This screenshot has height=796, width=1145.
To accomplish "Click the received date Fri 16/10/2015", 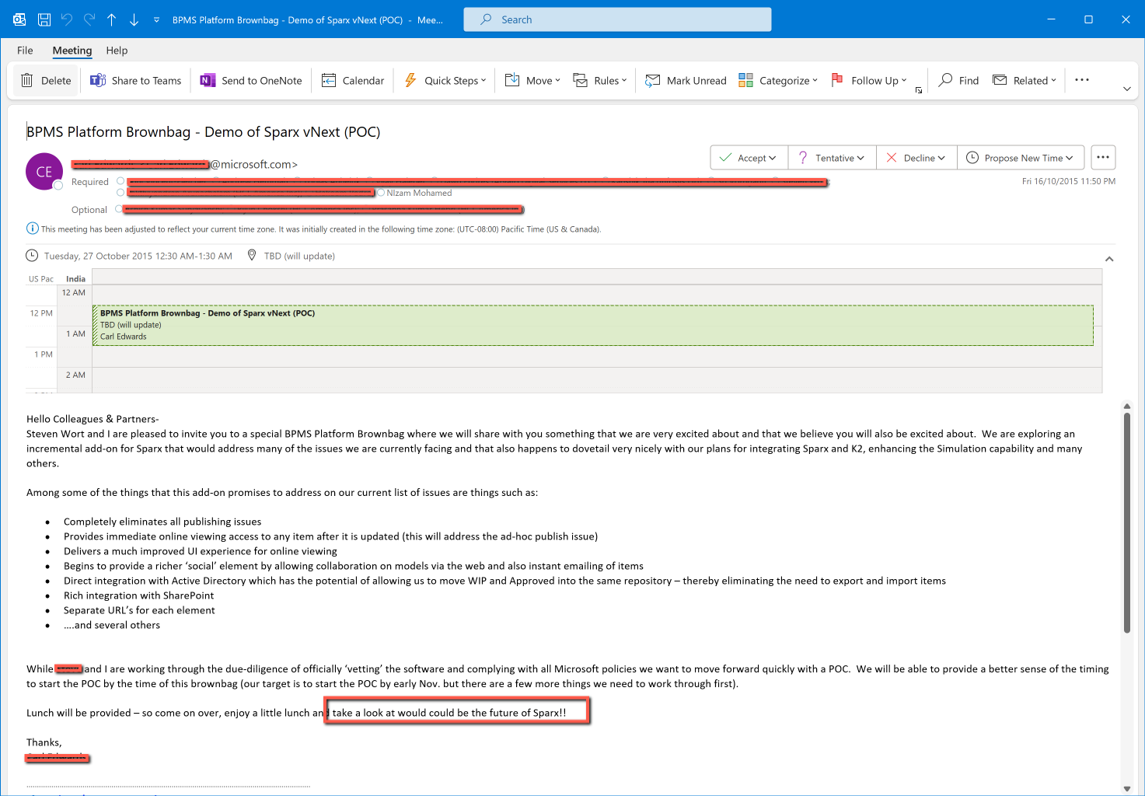I will click(x=1069, y=181).
